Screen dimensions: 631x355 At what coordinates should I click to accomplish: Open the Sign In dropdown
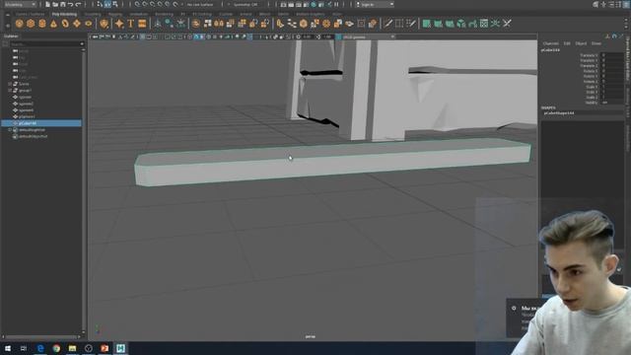pos(375,4)
